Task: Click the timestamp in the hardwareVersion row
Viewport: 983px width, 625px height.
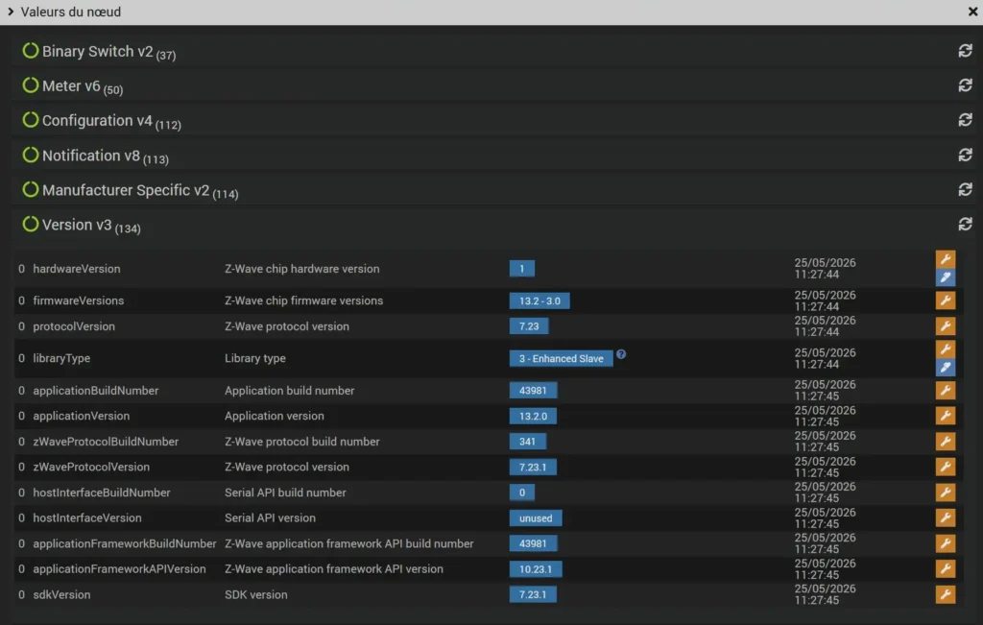Action: [x=825, y=268]
